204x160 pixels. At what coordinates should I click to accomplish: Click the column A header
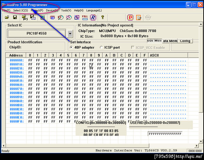coord(106,55)
